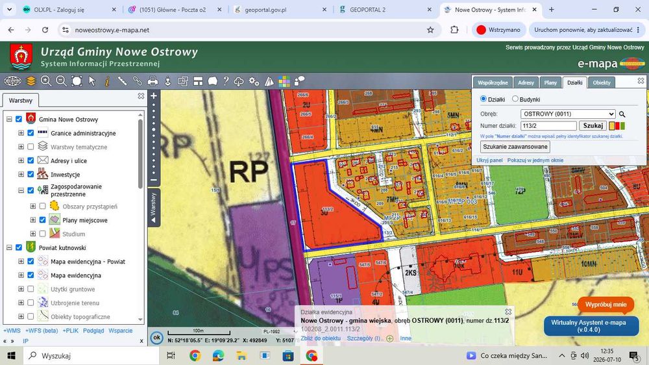Click the printer icon
The height and width of the screenshot is (365, 649).
click(x=153, y=81)
